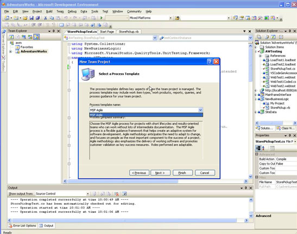Click the Cancel button in dialog
This screenshot has height=234, width=297.
coord(205,173)
